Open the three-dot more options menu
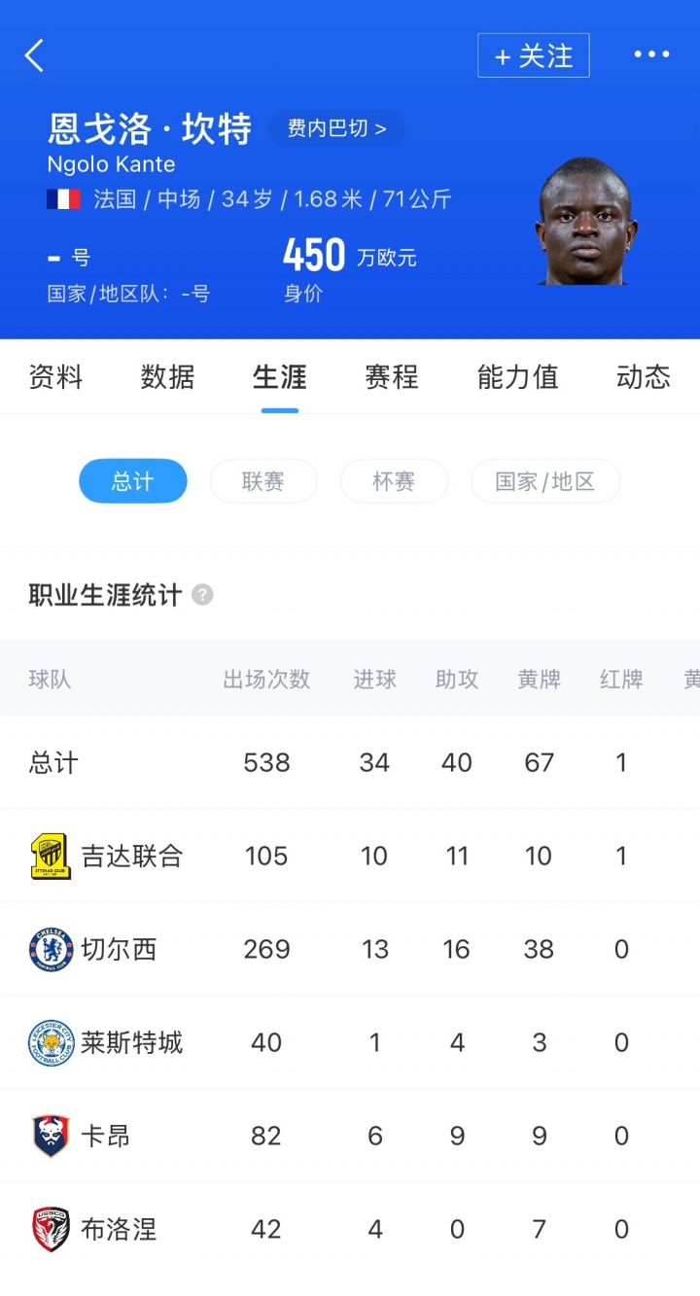The width and height of the screenshot is (700, 1296). 651,54
